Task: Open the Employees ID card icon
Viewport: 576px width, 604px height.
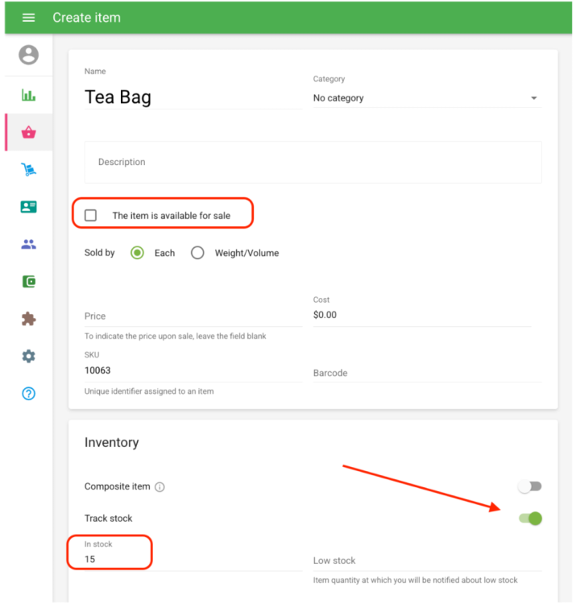Action: click(28, 207)
